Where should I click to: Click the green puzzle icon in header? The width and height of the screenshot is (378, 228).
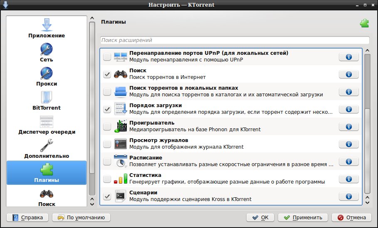[x=364, y=23]
